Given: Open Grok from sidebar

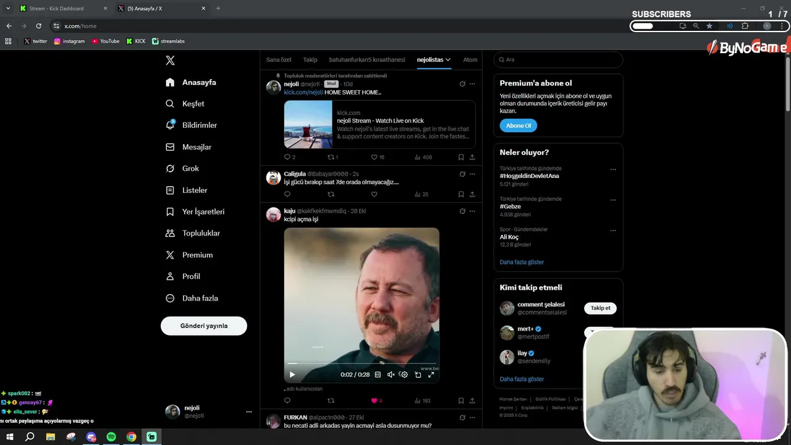Looking at the screenshot, I should [x=182, y=168].
